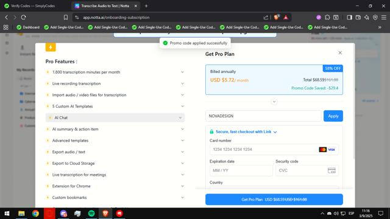Click the browser forward arrow
The height and width of the screenshot is (219, 390).
(x=15, y=18)
